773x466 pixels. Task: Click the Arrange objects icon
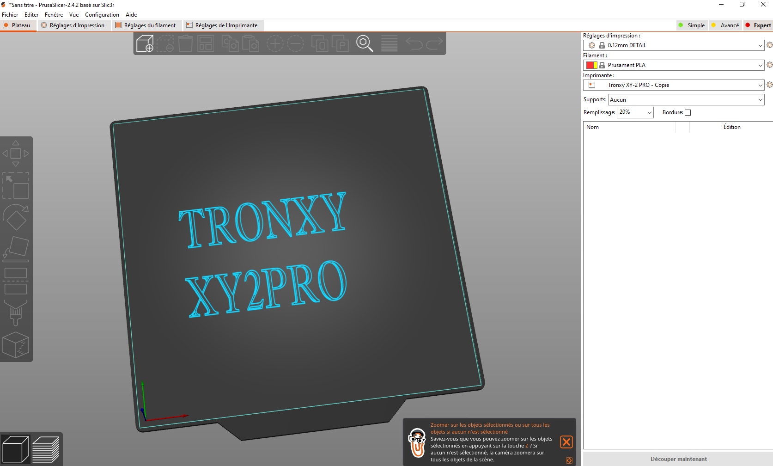tap(206, 43)
